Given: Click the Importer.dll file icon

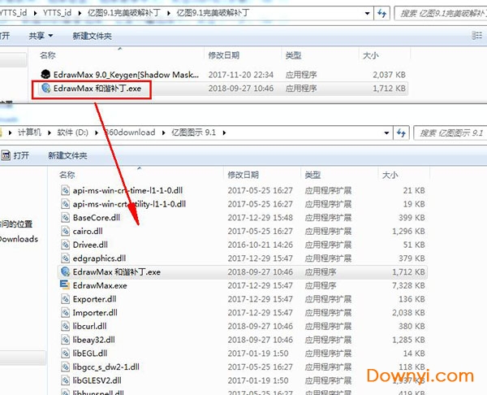Looking at the screenshot, I should point(65,312).
